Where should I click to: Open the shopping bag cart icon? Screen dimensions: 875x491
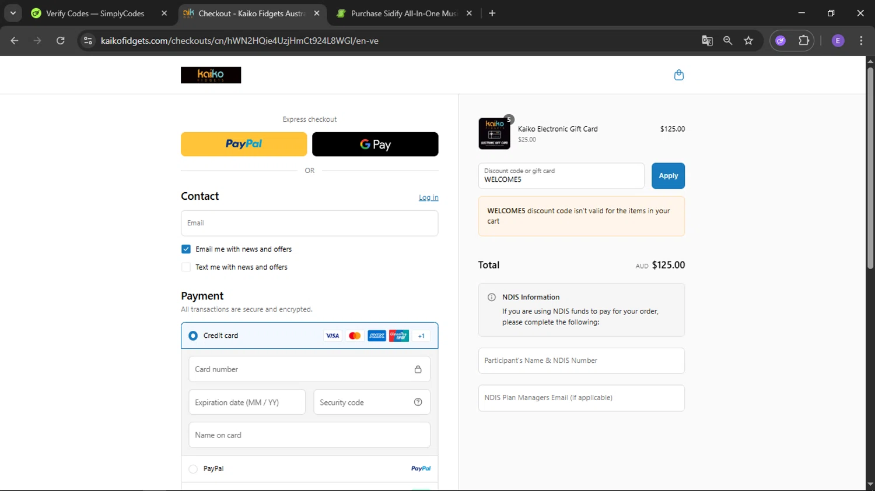point(678,75)
